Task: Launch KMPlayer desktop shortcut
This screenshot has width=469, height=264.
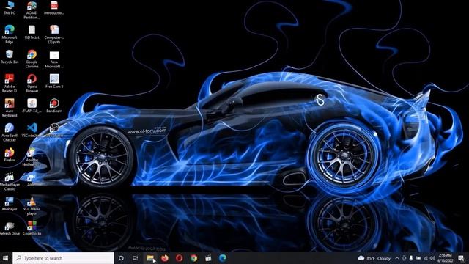Action: (10, 204)
